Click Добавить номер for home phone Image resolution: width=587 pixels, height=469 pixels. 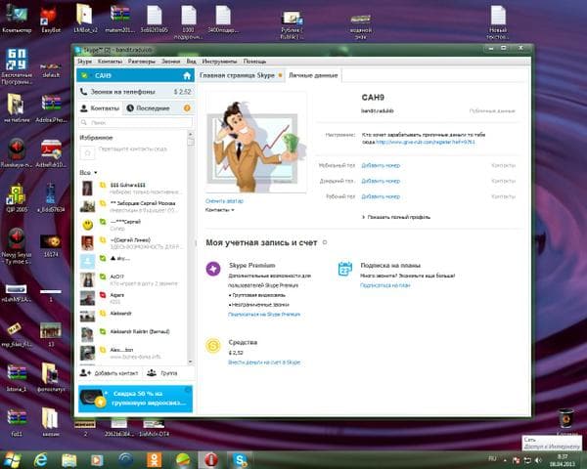(x=381, y=181)
